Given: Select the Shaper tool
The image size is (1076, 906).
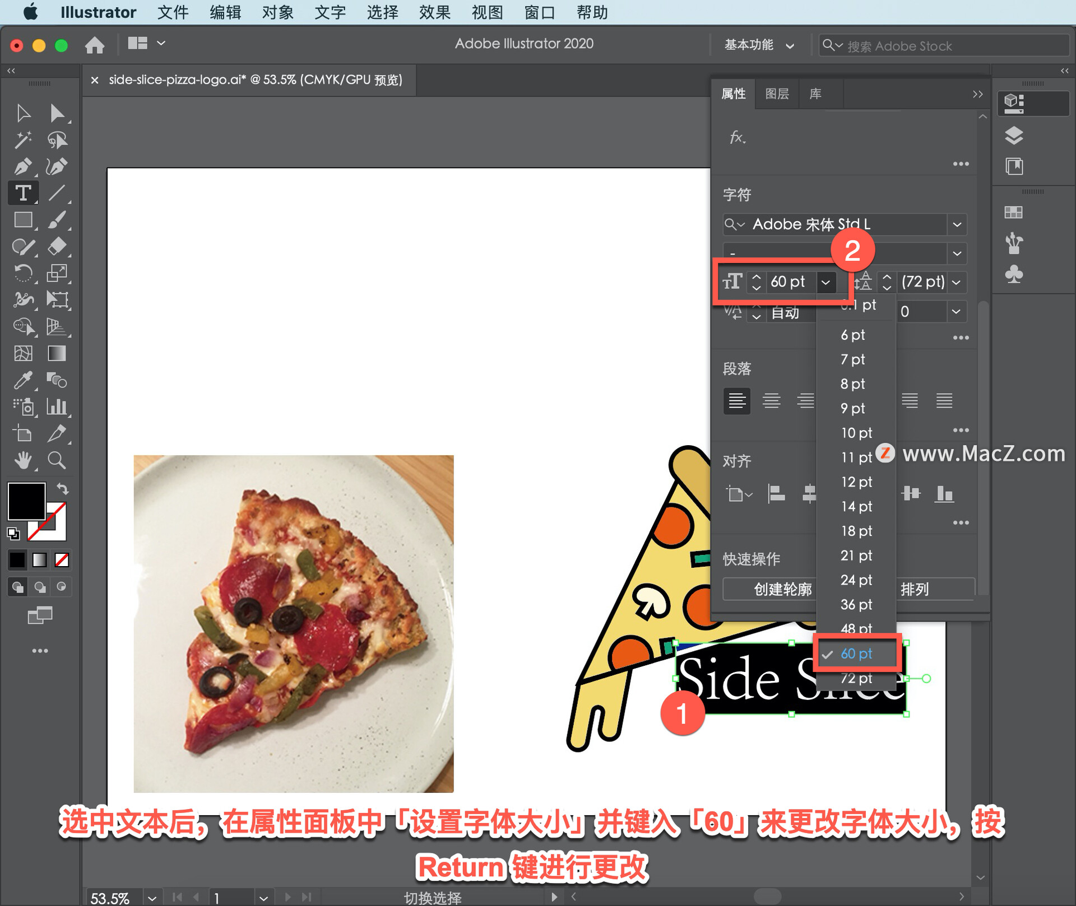Looking at the screenshot, I should tap(23, 246).
